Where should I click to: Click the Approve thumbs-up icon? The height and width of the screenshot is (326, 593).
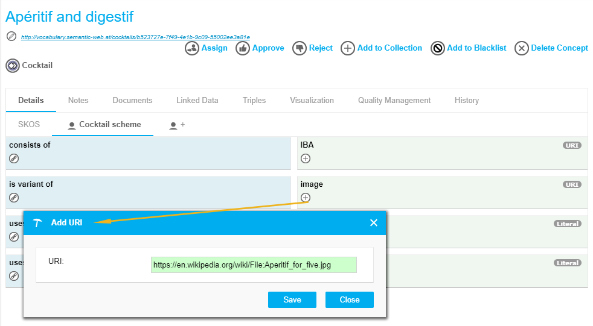[243, 48]
